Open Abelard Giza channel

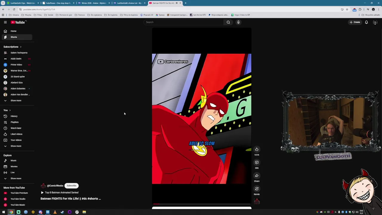17,83
